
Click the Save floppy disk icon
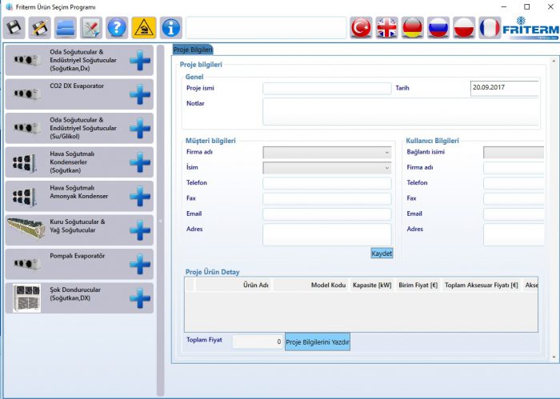point(14,27)
